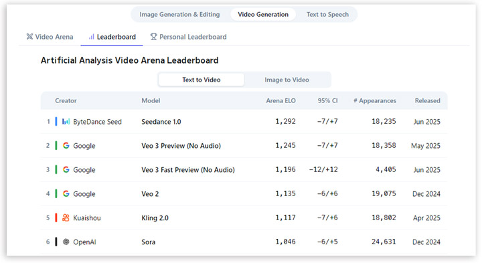Viewport: 482px width, 263px height.
Task: Sort by the Creator column header
Action: click(x=66, y=100)
